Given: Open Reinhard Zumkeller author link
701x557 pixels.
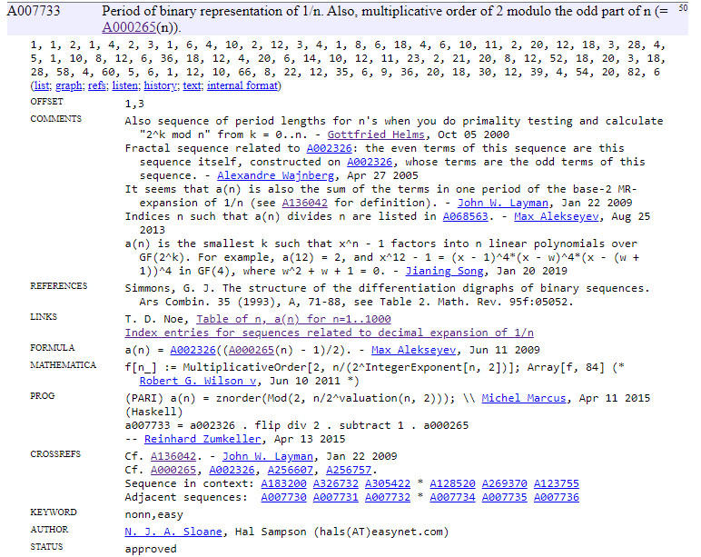Looking at the screenshot, I should tap(202, 439).
